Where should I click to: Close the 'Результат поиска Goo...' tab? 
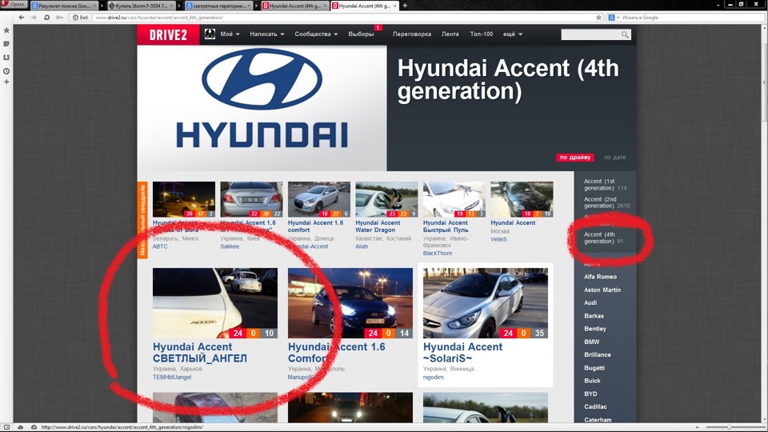(94, 6)
